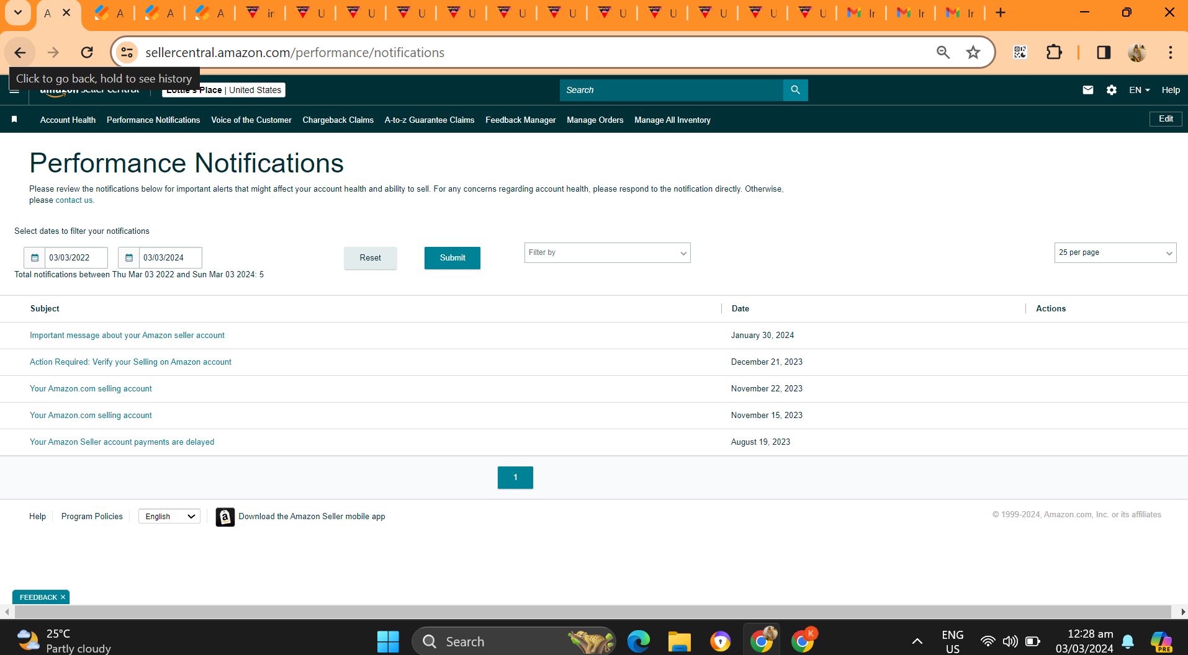Open File Explorer from the taskbar
The height and width of the screenshot is (655, 1188).
click(x=679, y=641)
